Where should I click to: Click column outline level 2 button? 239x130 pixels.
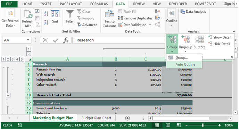(x=28, y=54)
